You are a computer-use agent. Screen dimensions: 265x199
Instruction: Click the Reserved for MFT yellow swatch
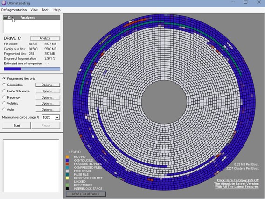coord(67,178)
